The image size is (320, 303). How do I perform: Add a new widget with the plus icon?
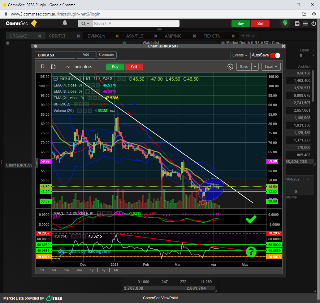(x=297, y=24)
